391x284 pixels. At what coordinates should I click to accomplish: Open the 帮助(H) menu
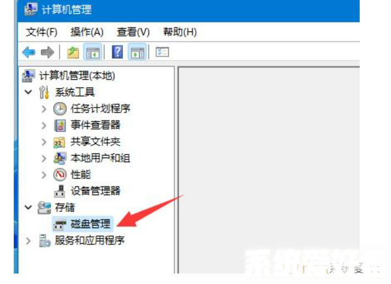(x=180, y=32)
